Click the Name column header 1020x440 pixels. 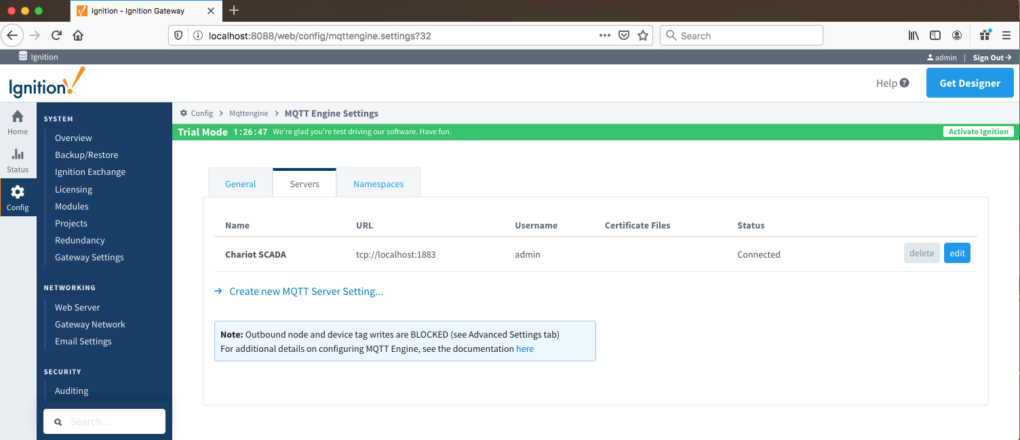(x=237, y=225)
